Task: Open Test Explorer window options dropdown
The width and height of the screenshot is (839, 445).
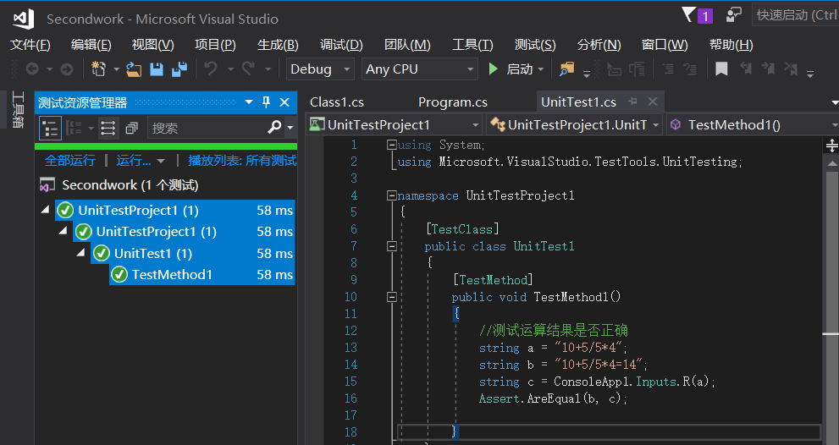Action: coord(249,102)
